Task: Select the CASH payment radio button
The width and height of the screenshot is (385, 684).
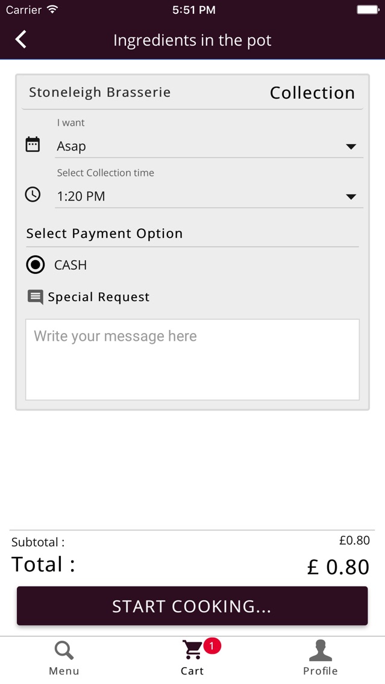Action: (36, 265)
